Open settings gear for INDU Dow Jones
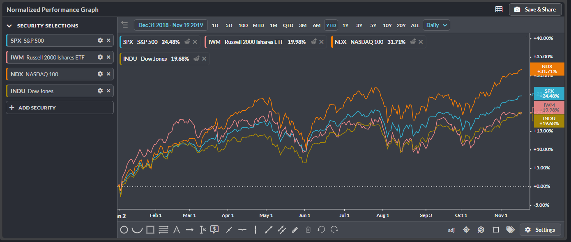The image size is (571, 242). [x=100, y=91]
